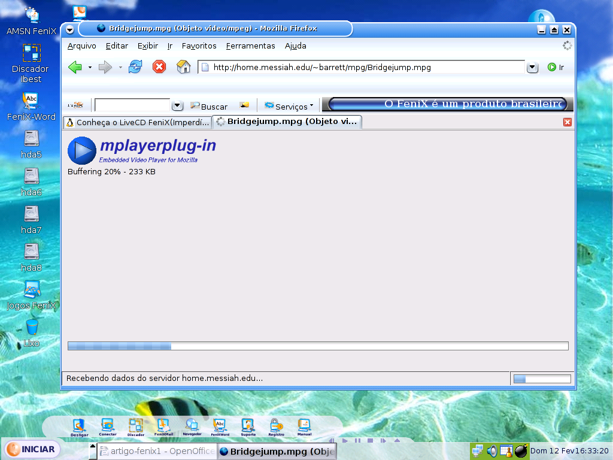Screen dimensions: 613x460
Task: Click the yellow highlighter toolbar icon
Action: [x=244, y=105]
